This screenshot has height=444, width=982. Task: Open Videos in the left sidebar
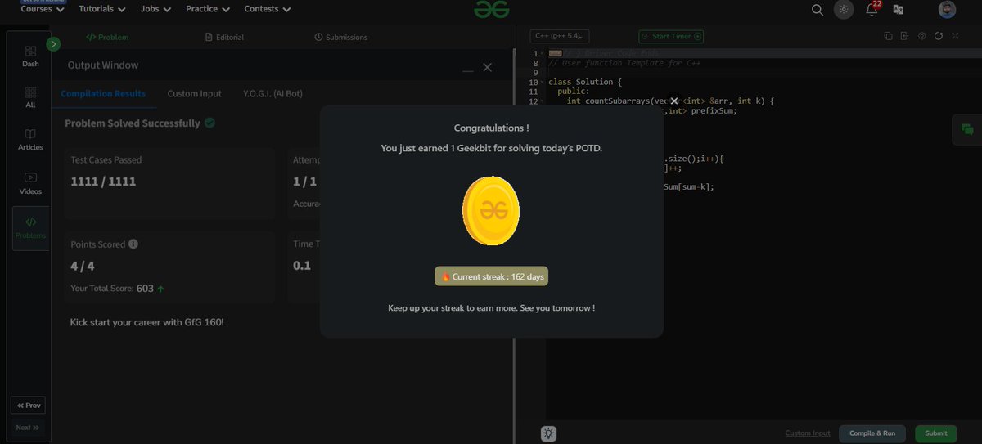coord(30,183)
